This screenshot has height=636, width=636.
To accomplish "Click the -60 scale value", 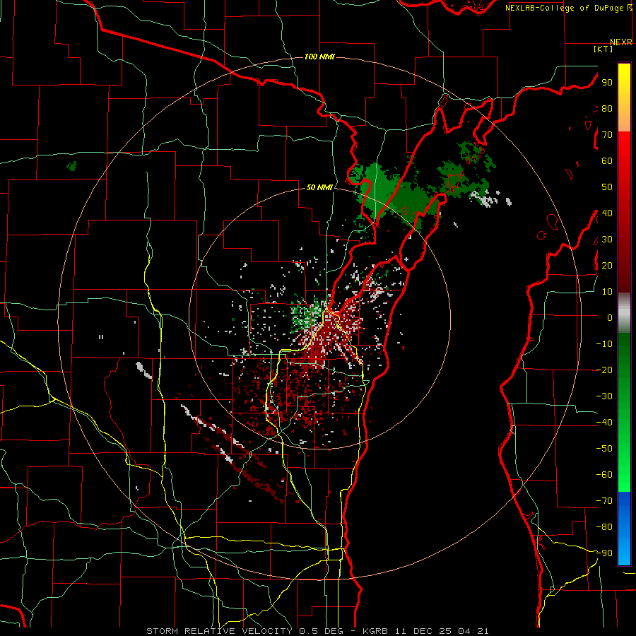I will pos(604,475).
